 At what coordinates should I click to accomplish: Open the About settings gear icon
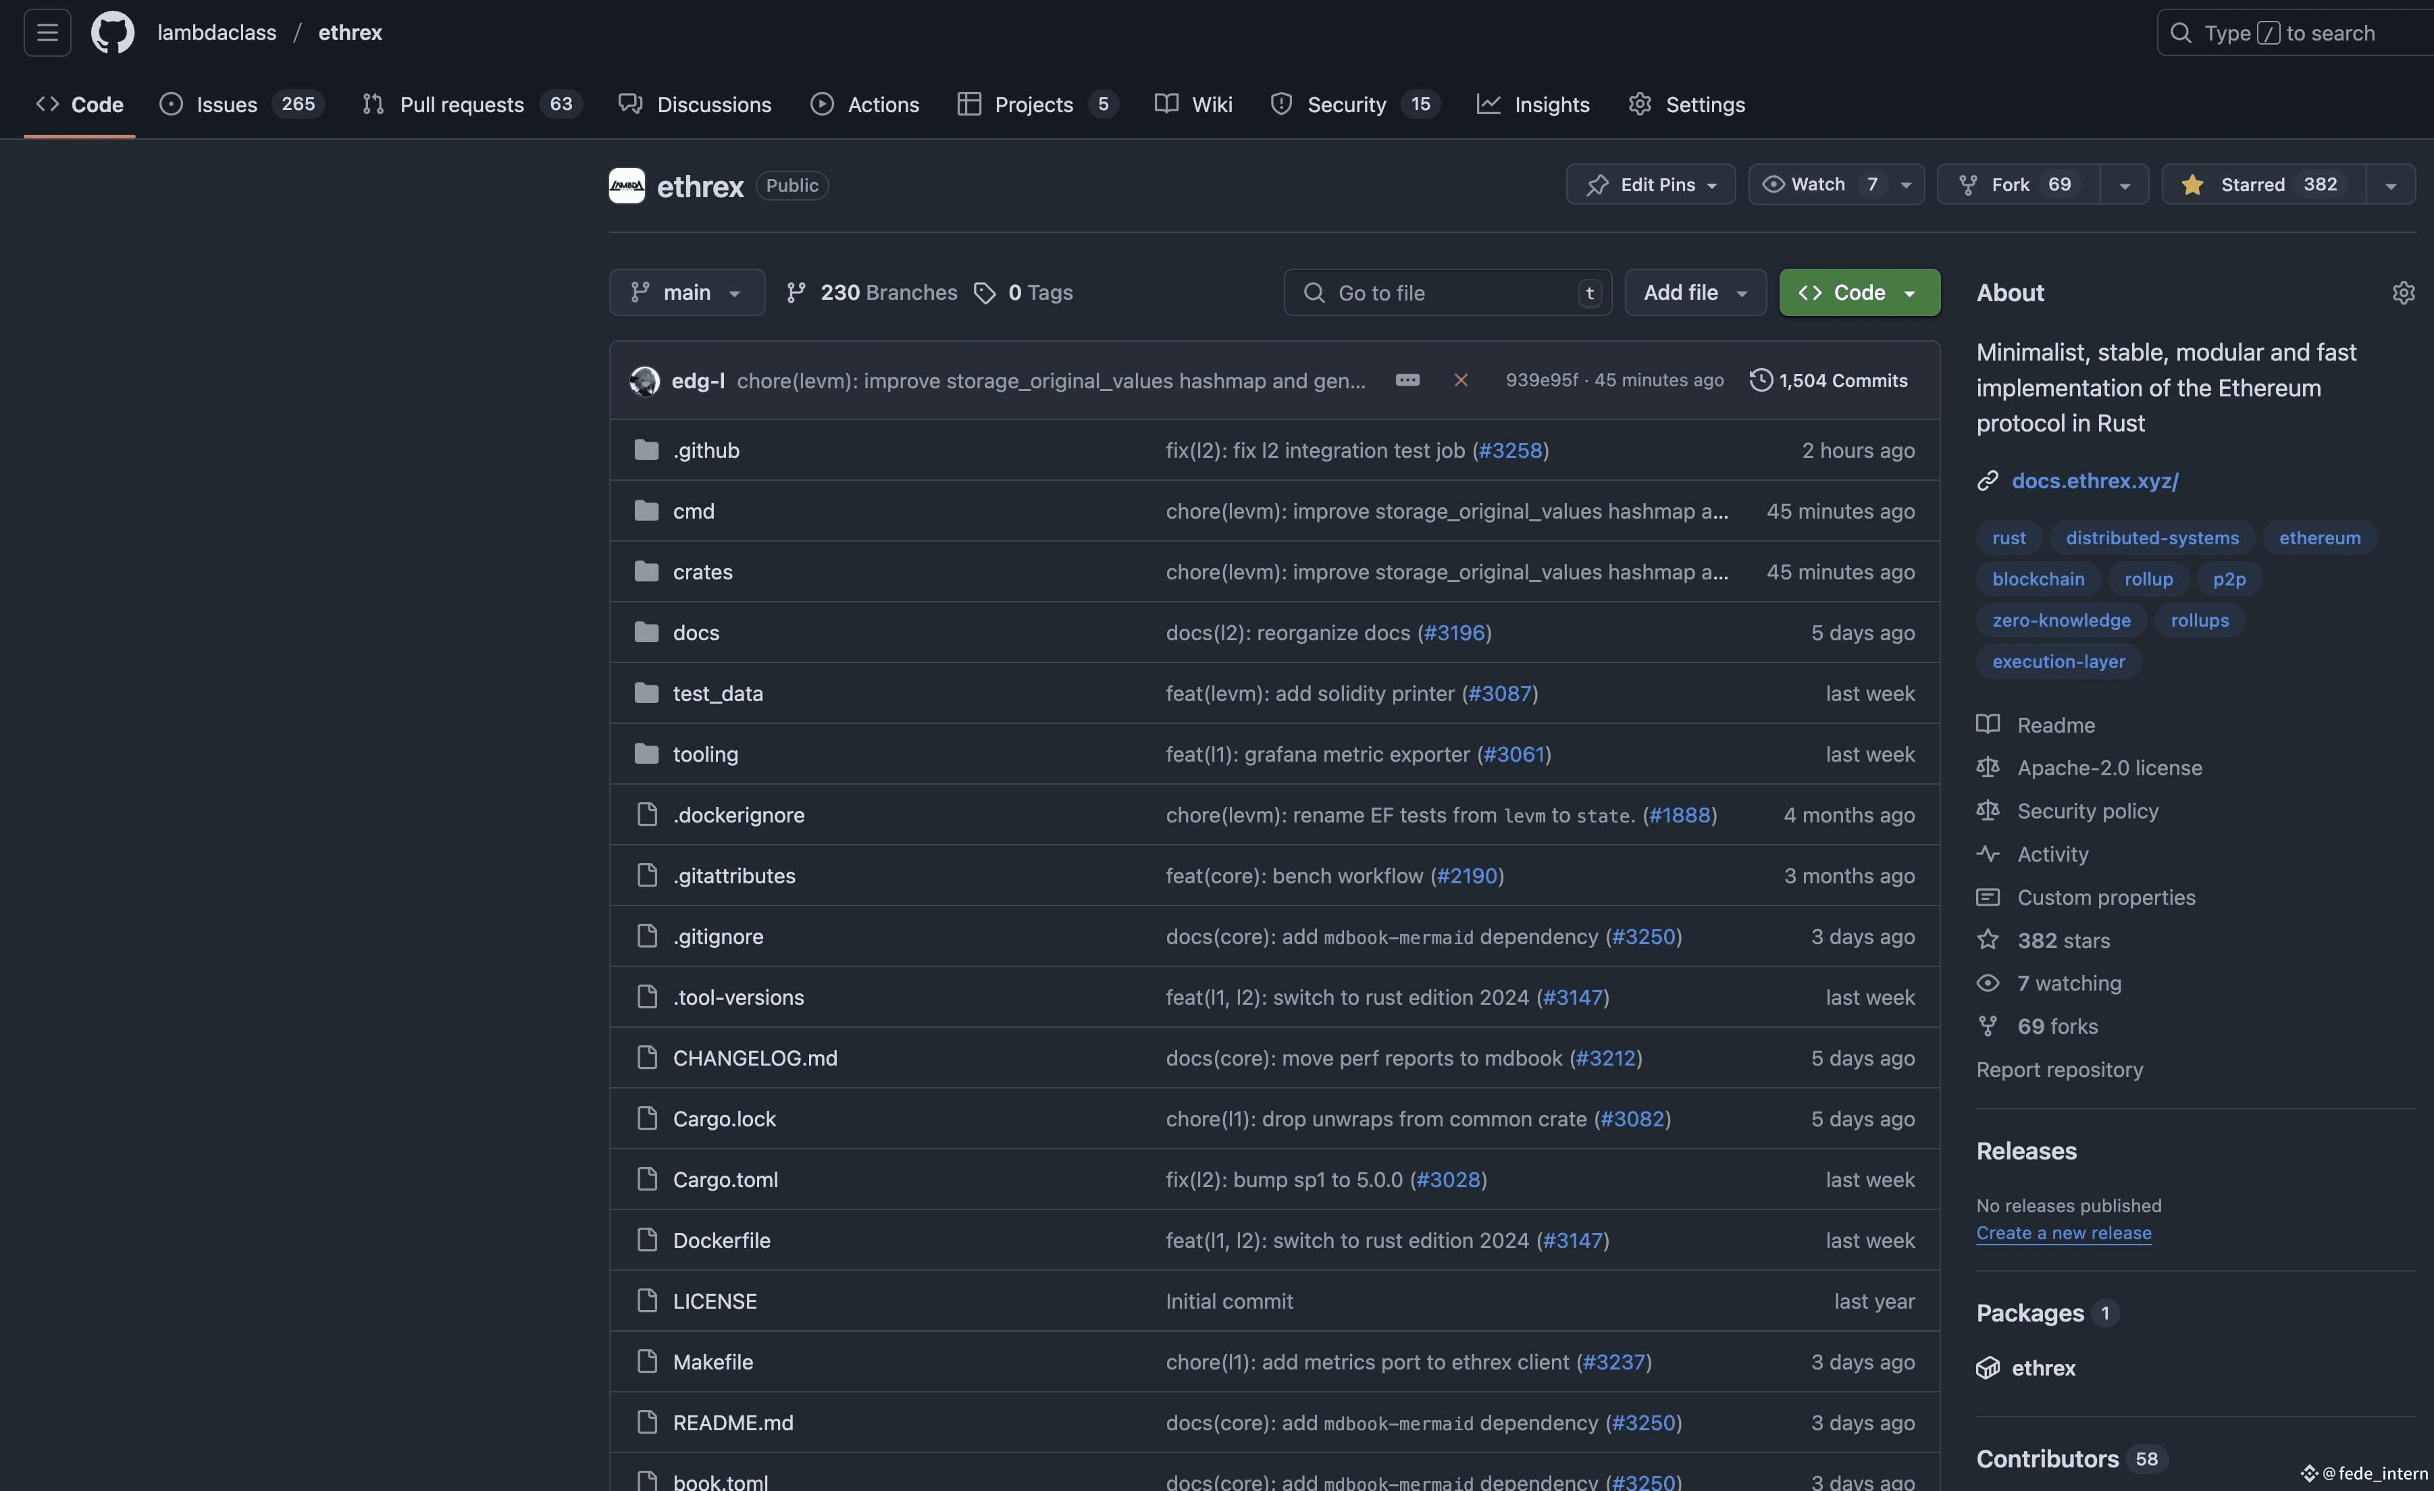click(2404, 293)
